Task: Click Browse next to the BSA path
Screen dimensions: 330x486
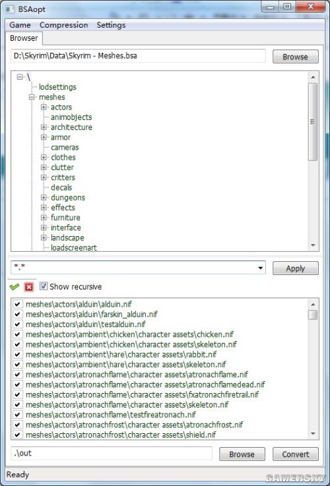Action: click(x=295, y=57)
